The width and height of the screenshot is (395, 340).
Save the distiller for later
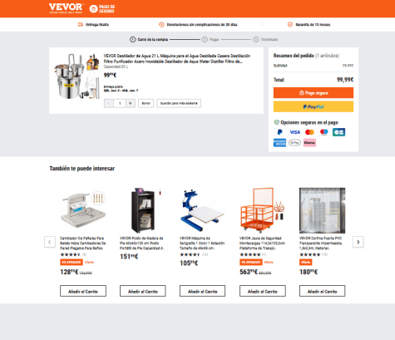click(179, 103)
